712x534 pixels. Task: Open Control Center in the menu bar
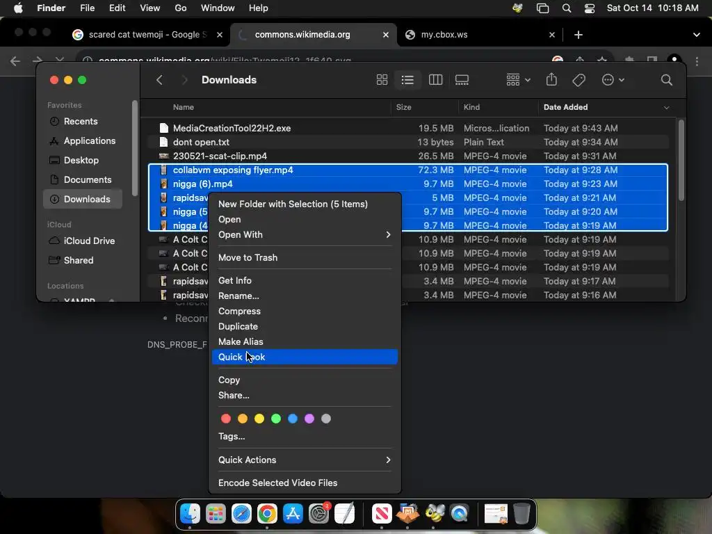(590, 8)
